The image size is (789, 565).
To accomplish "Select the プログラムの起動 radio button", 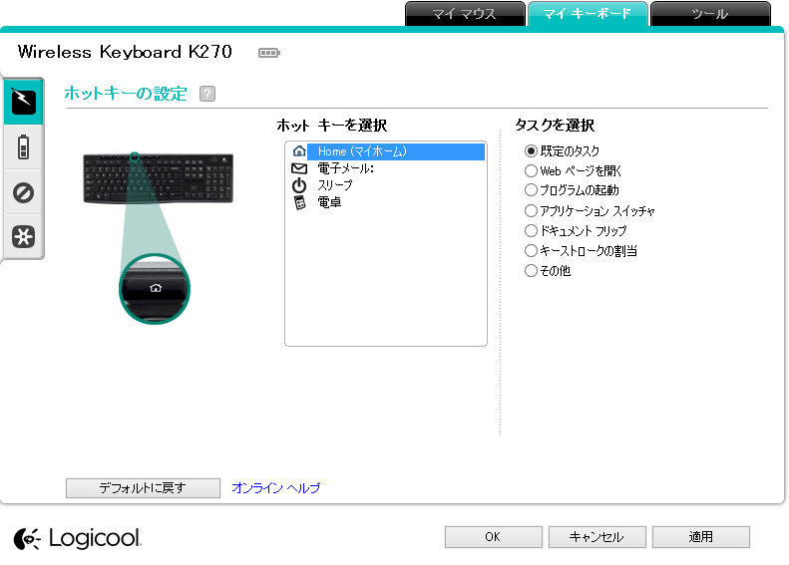I will (531, 190).
